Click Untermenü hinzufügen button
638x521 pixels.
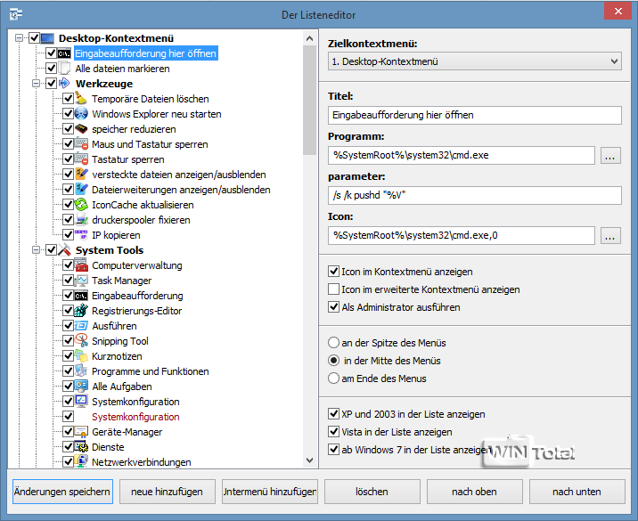pos(270,492)
